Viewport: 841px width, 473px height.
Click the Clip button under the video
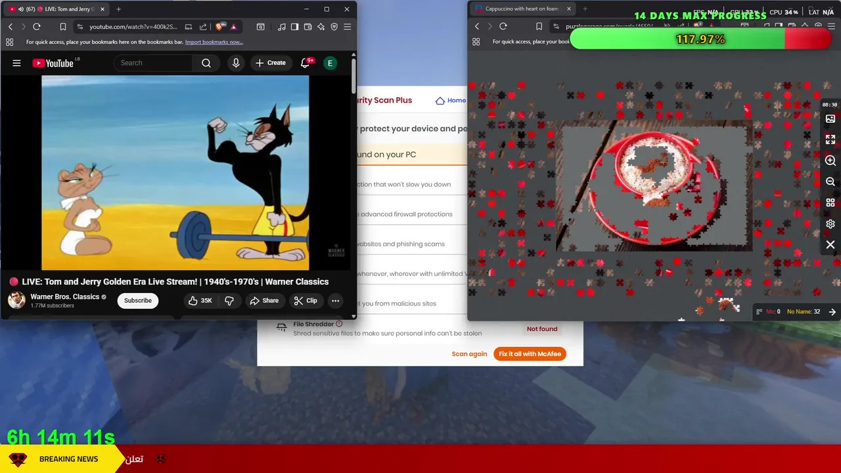[306, 301]
